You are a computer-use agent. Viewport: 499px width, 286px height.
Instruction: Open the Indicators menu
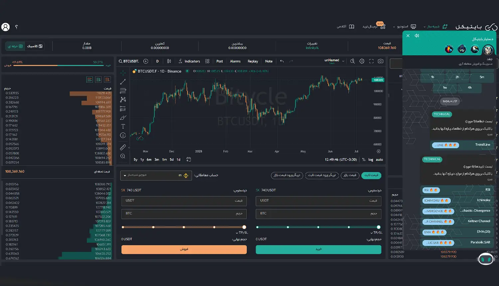[189, 61]
